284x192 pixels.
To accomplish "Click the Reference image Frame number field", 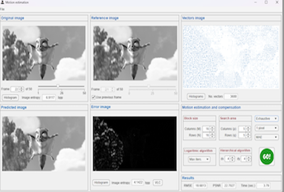I will (x=106, y=89).
